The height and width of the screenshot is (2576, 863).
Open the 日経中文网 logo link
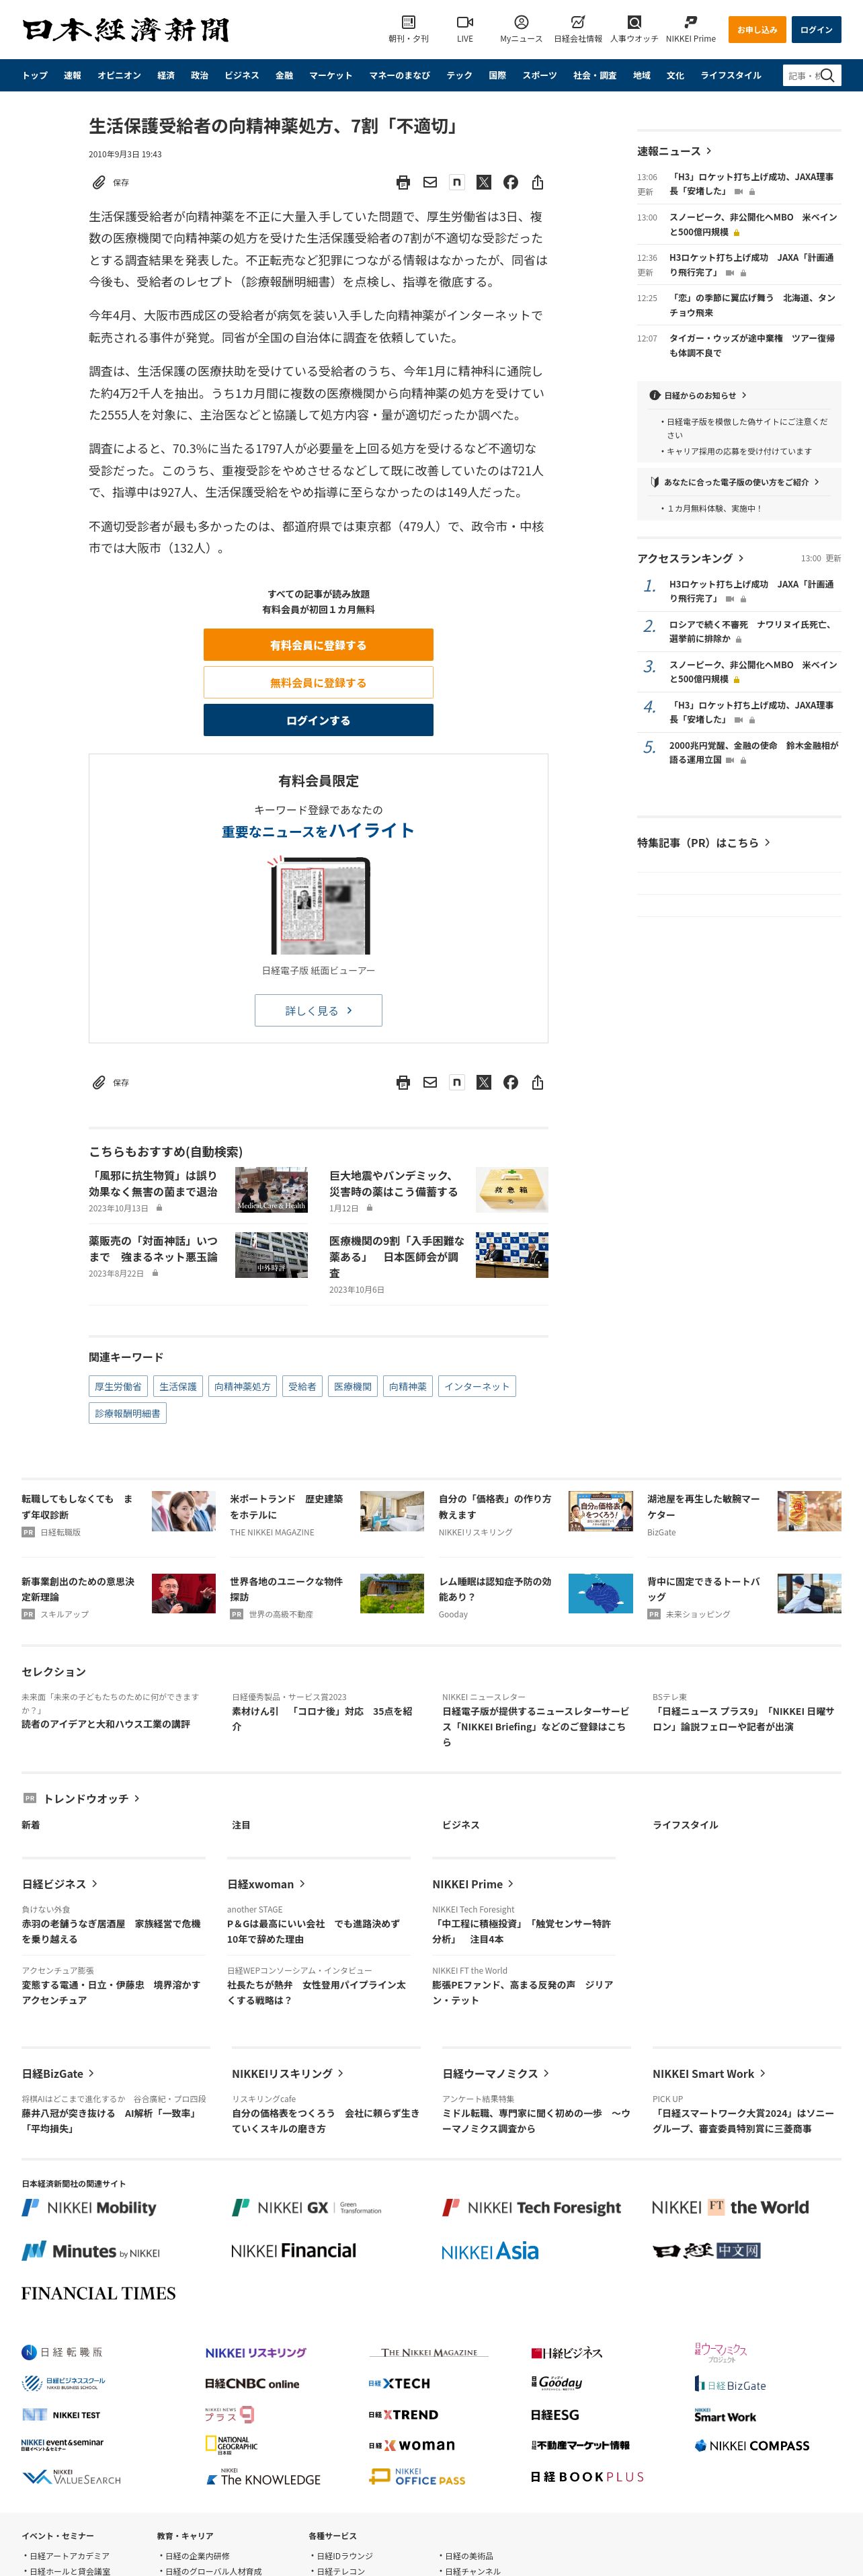tap(707, 2251)
